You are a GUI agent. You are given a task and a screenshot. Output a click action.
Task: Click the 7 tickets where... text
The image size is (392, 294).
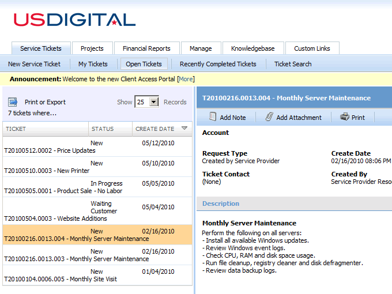32,113
